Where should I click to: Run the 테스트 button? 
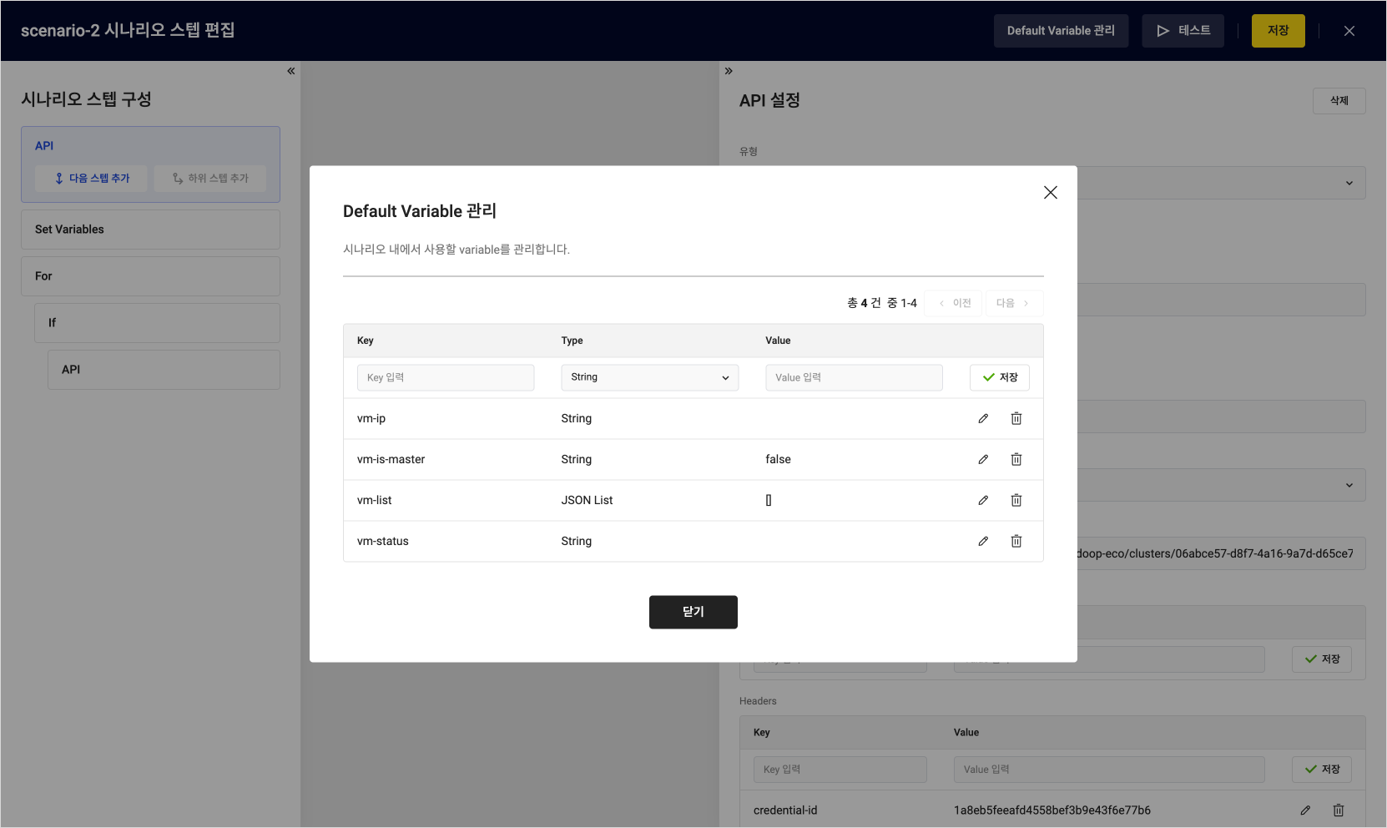click(1183, 31)
